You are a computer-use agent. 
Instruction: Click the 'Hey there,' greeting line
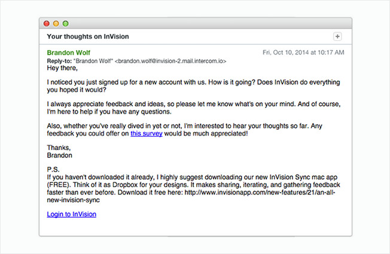point(62,68)
